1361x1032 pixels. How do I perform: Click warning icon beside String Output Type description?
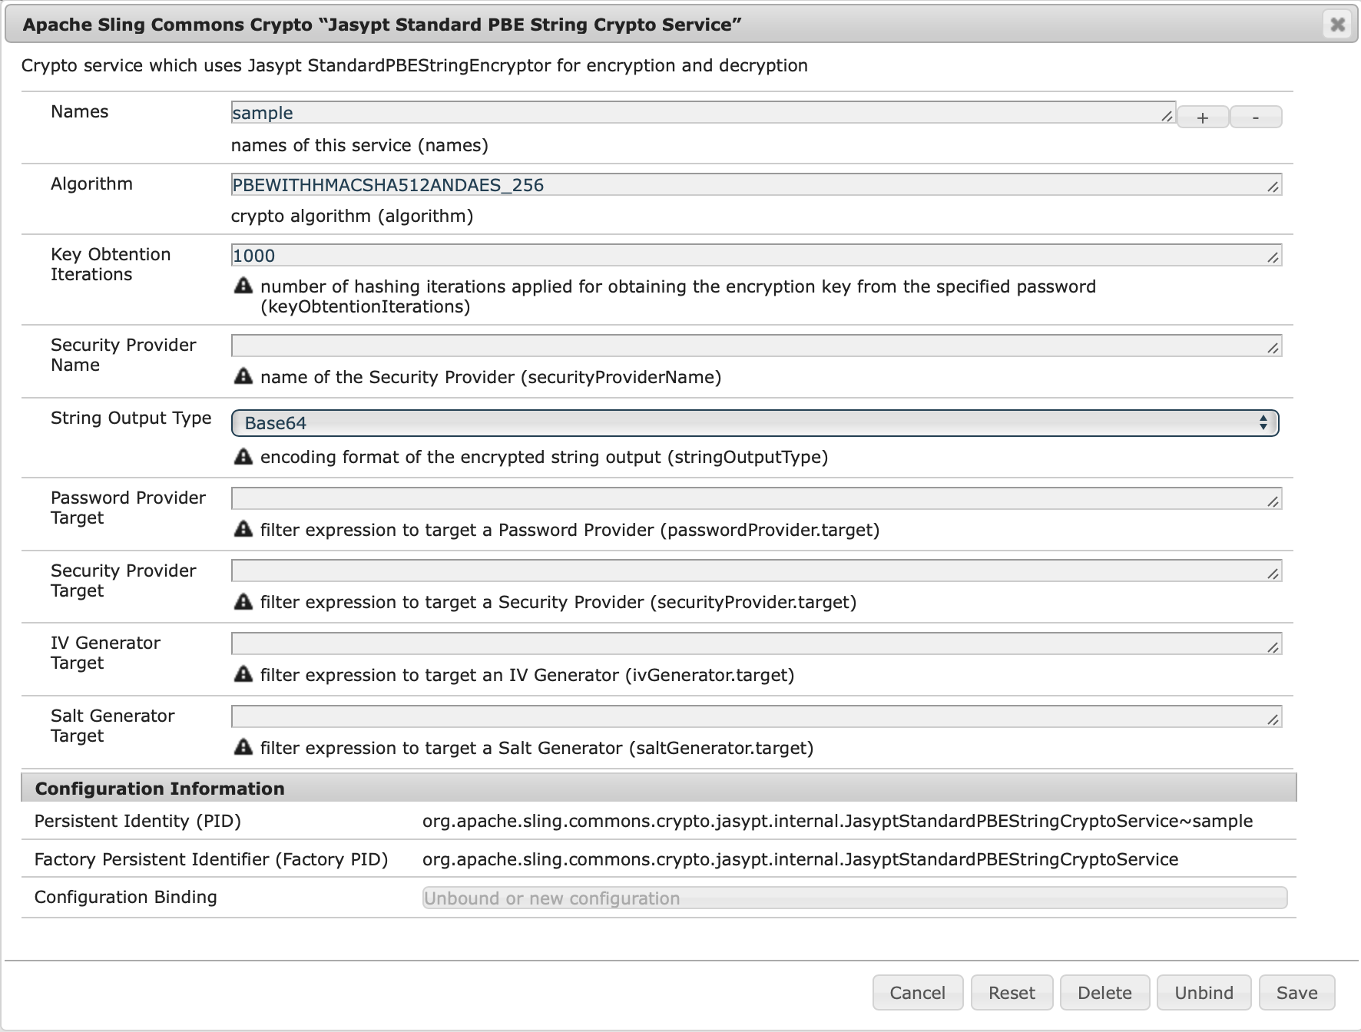[x=243, y=457]
